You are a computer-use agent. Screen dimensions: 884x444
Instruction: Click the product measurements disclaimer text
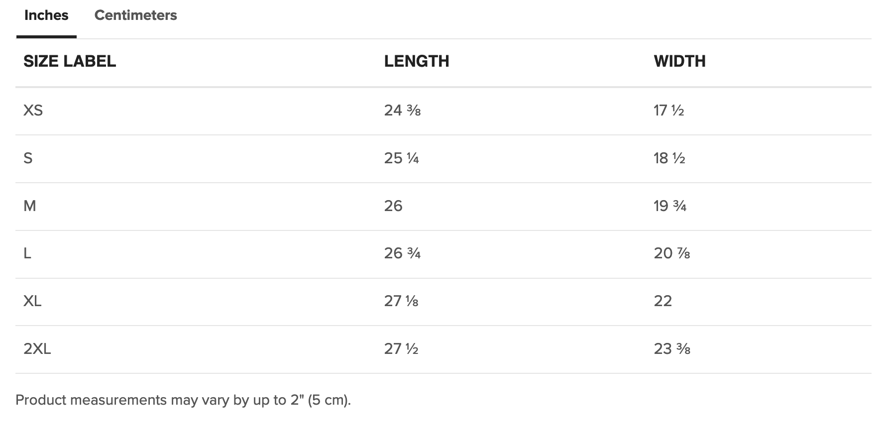coord(183,400)
